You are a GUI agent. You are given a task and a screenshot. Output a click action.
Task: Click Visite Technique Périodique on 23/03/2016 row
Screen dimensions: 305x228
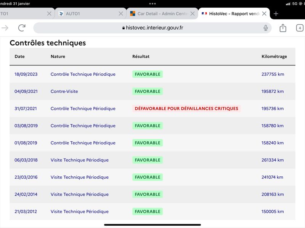pos(80,177)
